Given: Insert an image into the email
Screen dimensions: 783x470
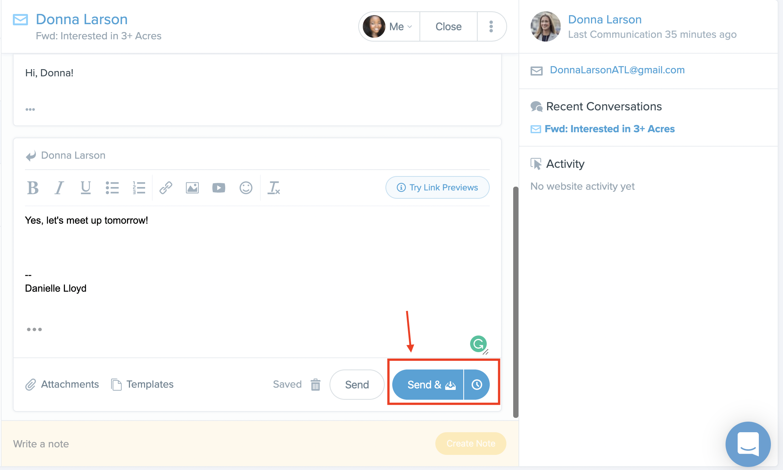Looking at the screenshot, I should (192, 187).
